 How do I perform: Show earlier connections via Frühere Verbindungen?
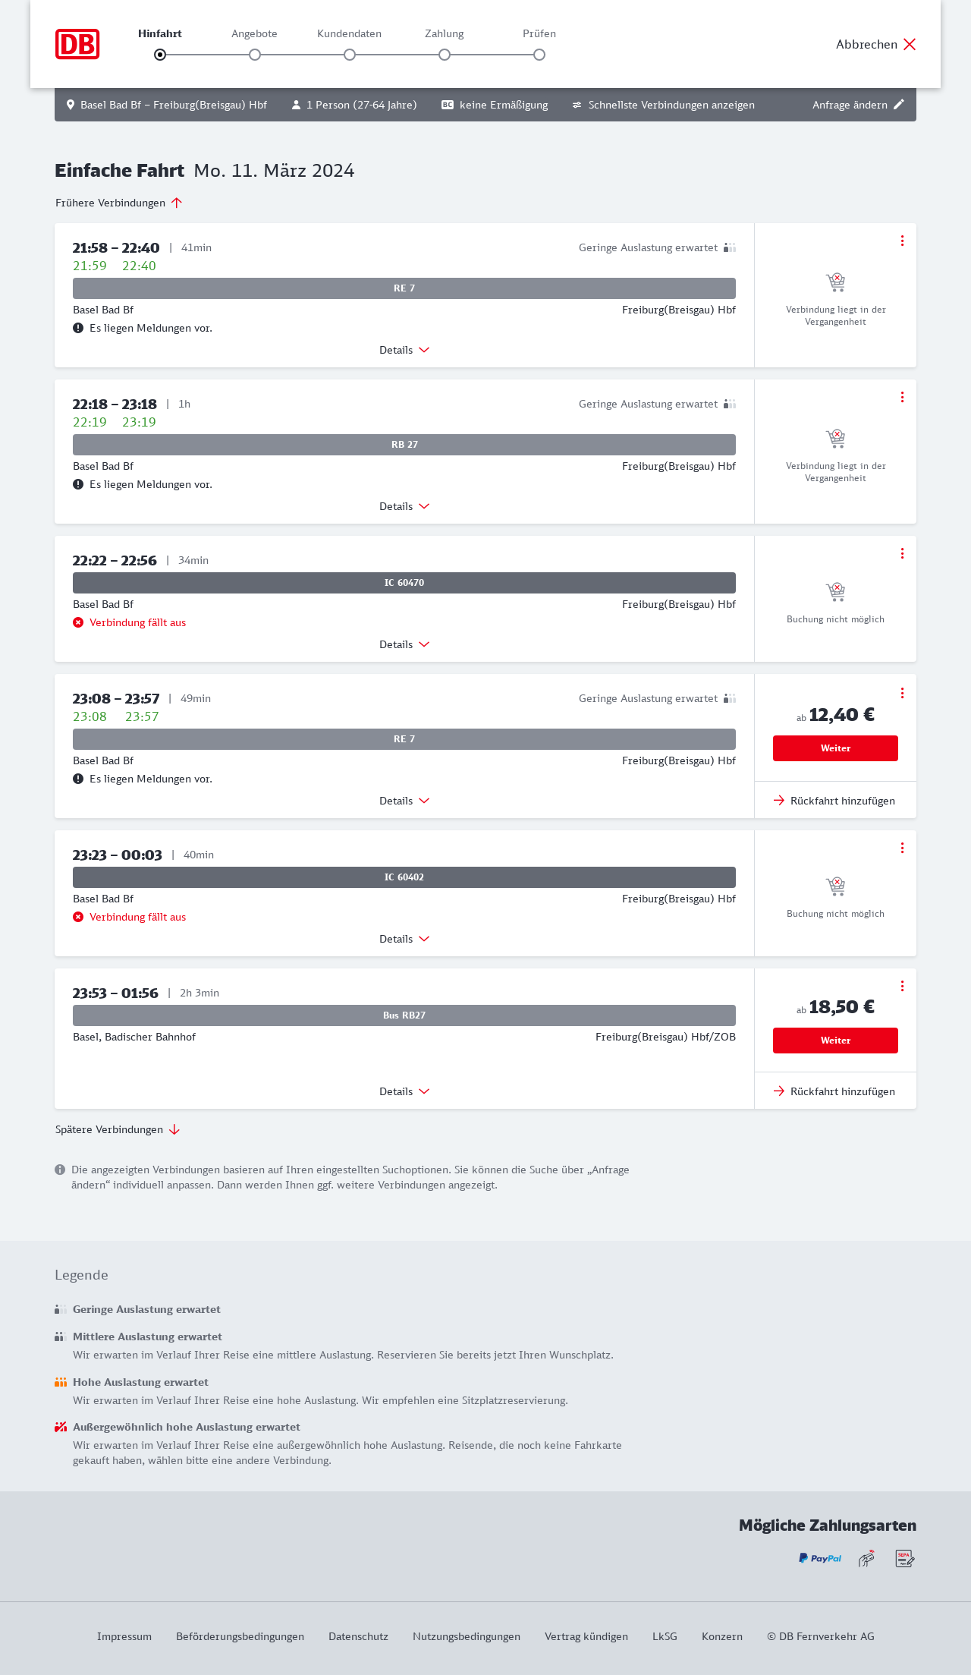pyautogui.click(x=119, y=203)
